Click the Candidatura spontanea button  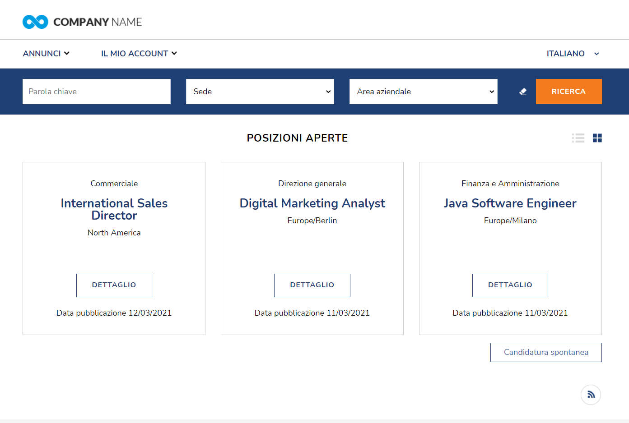(x=546, y=352)
